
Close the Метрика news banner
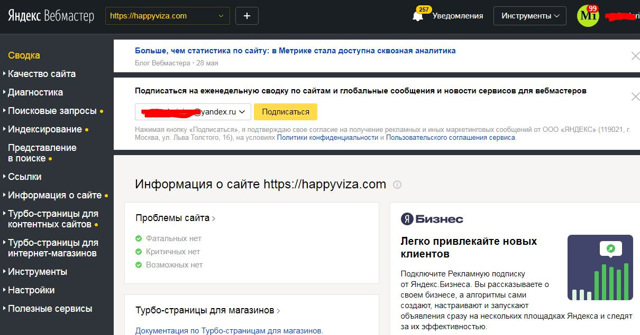click(x=635, y=56)
